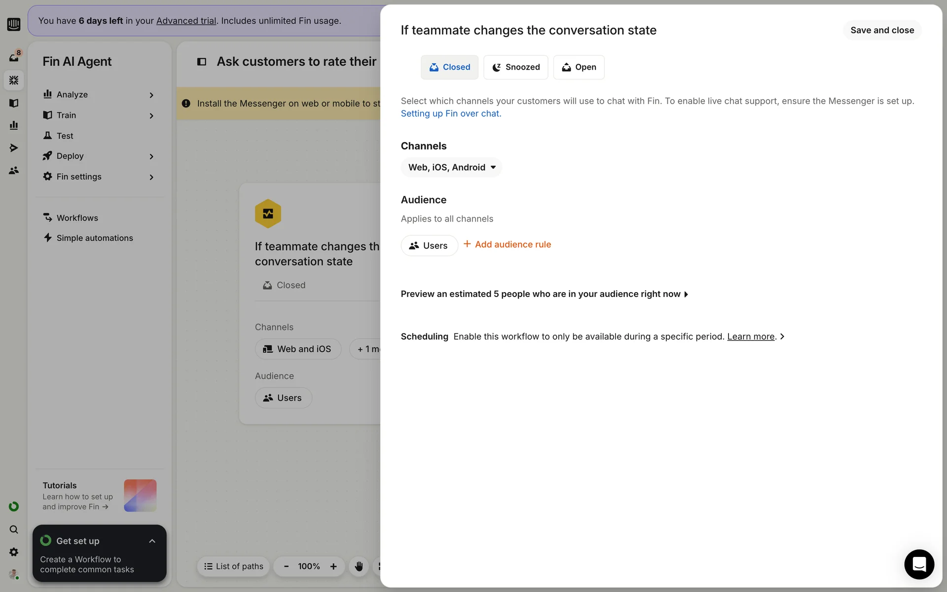
Task: Click the zoom in plus control
Action: tap(333, 566)
